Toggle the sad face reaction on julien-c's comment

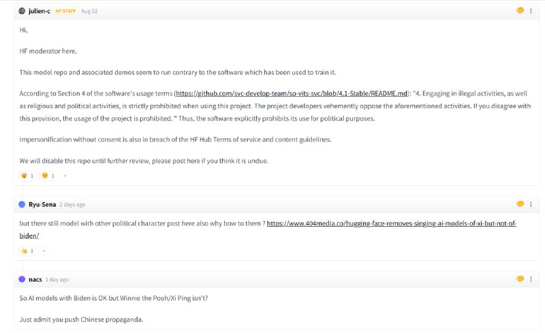[48, 176]
